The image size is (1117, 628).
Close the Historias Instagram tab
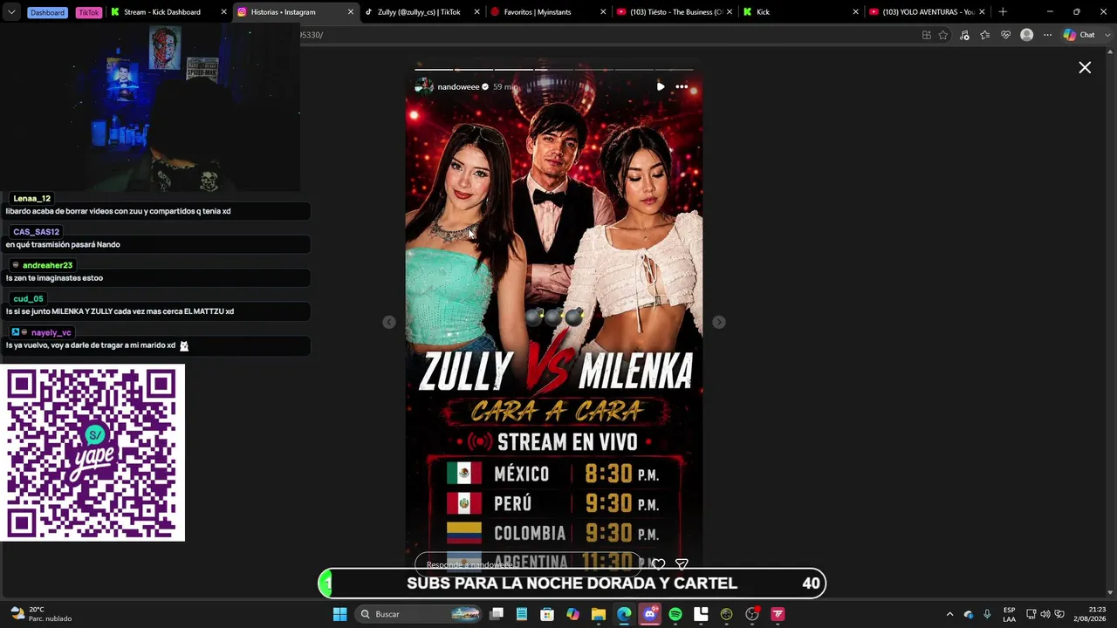(x=351, y=12)
